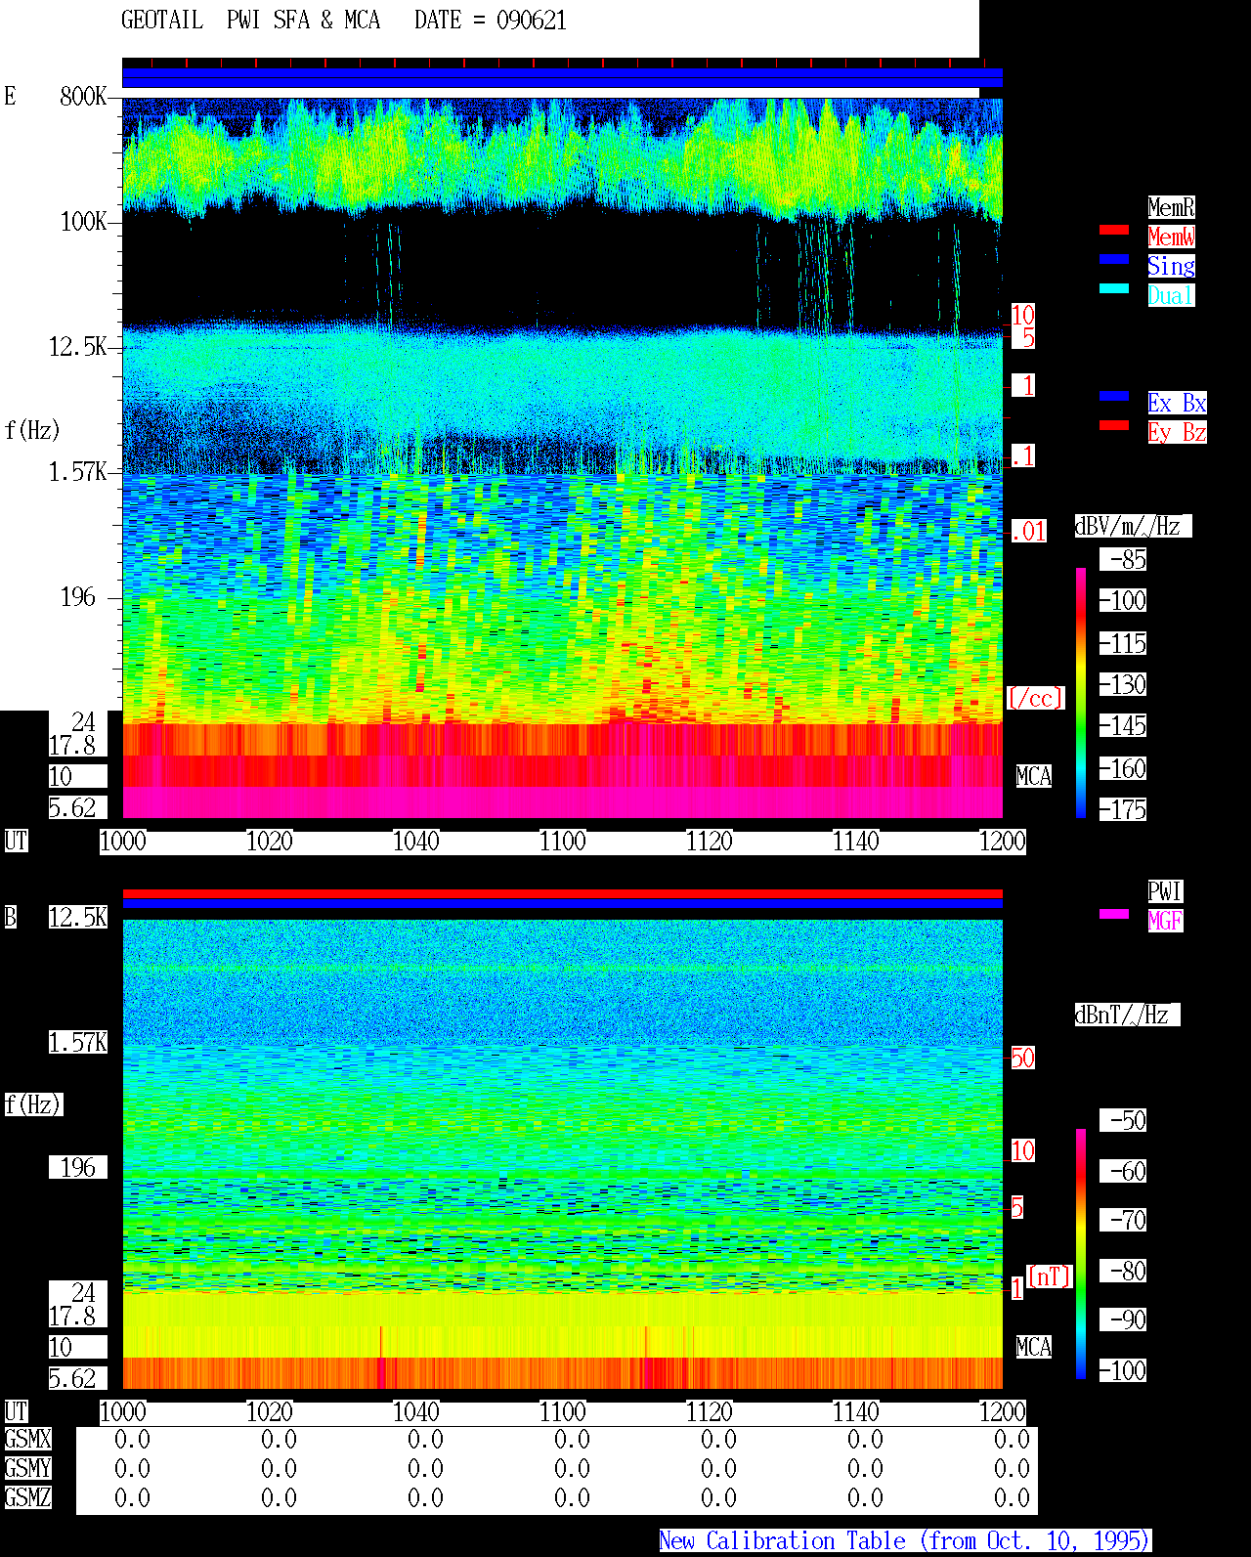Select the MemR legend label
This screenshot has height=1557, width=1251.
tap(1171, 207)
